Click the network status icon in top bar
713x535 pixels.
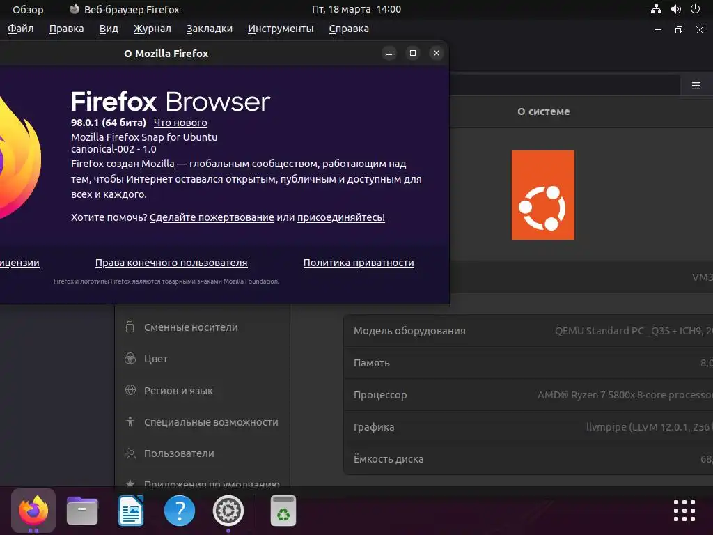[x=656, y=9]
